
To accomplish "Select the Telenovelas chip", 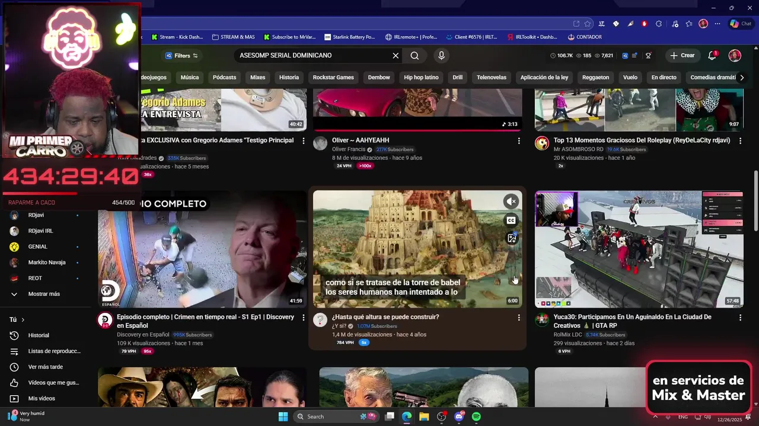I will pos(492,78).
